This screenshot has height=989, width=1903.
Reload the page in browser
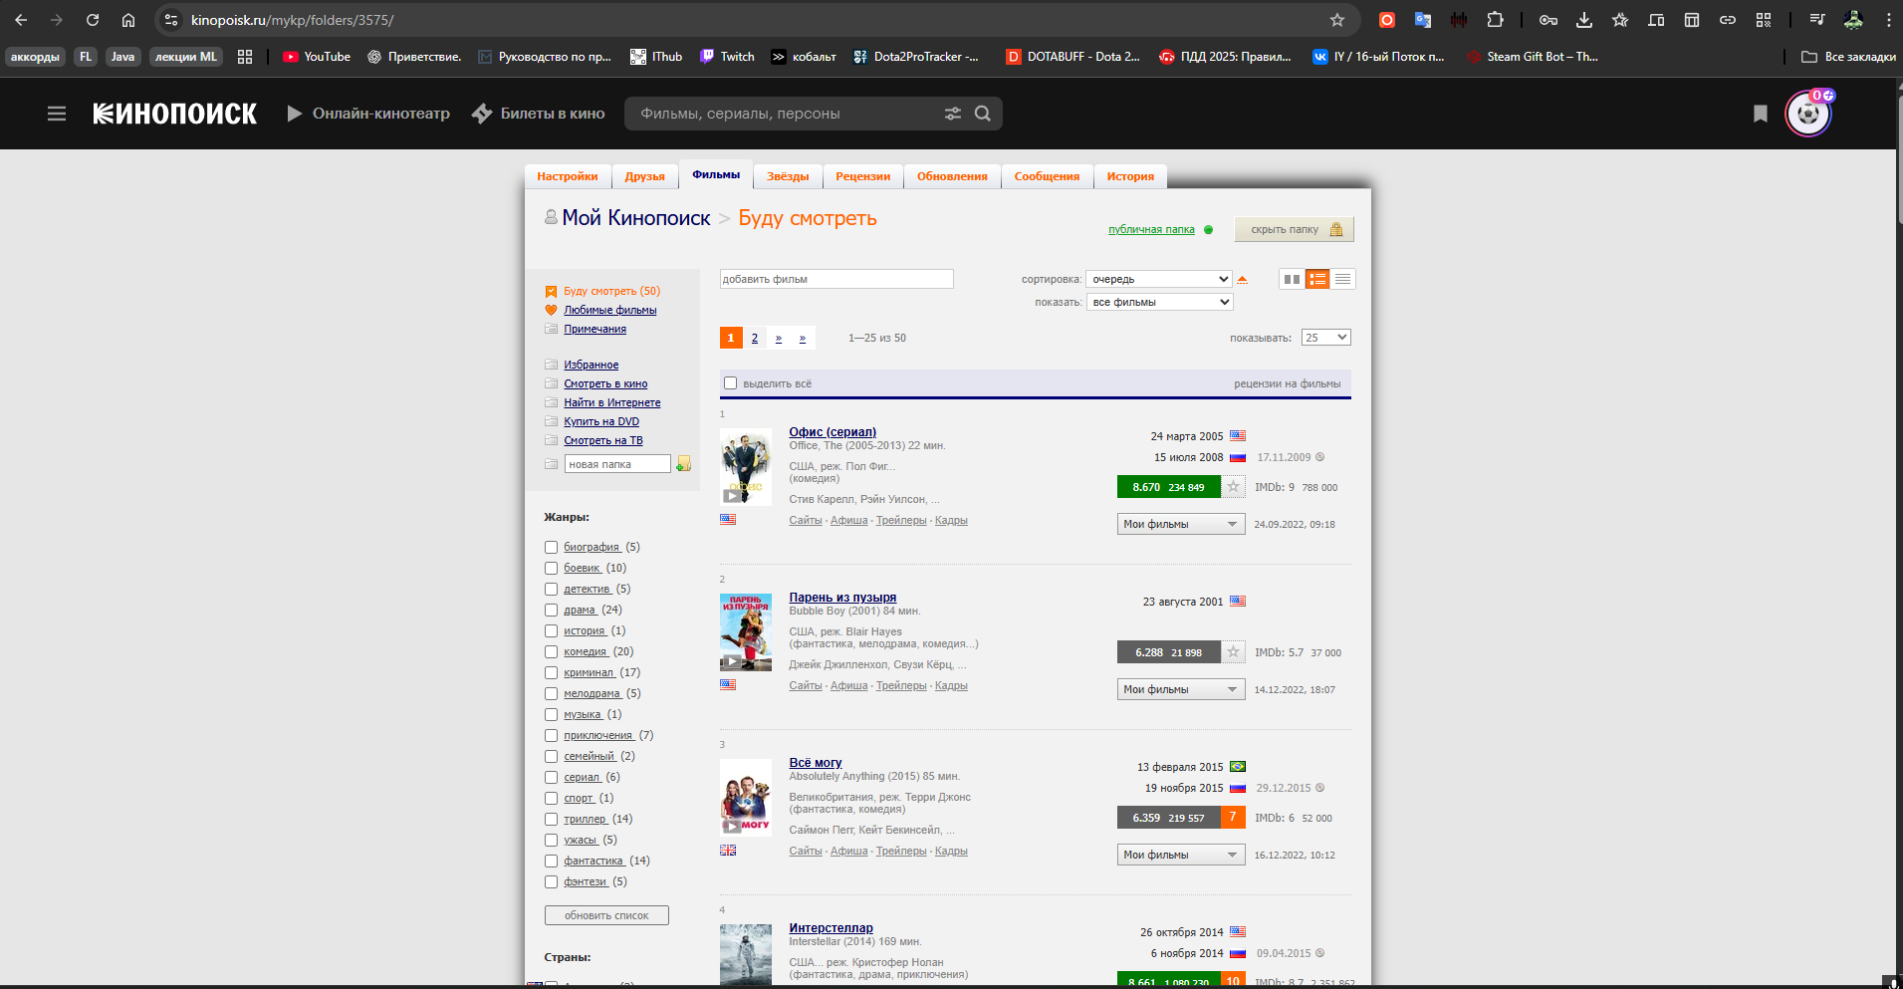point(93,20)
